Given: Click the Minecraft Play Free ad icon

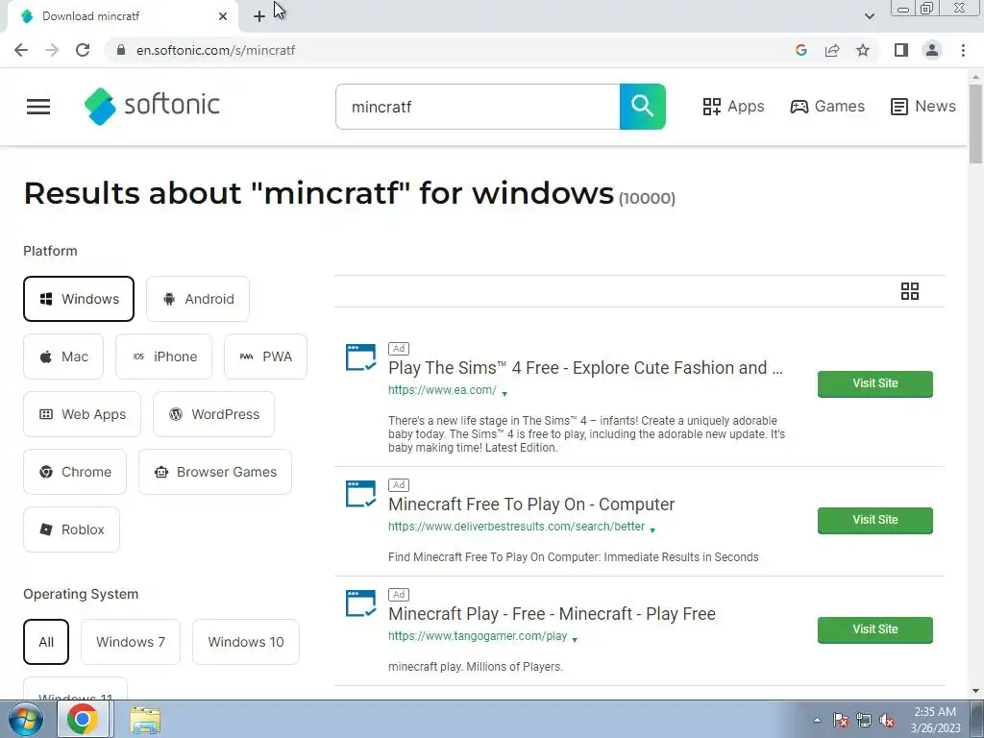Looking at the screenshot, I should 361,603.
